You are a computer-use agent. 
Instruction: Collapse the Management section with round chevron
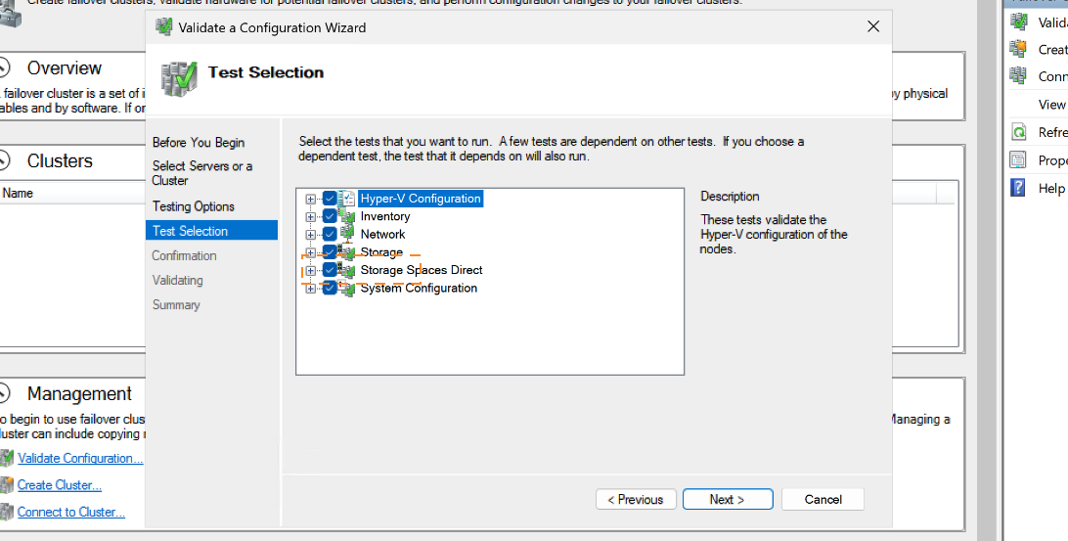4,393
